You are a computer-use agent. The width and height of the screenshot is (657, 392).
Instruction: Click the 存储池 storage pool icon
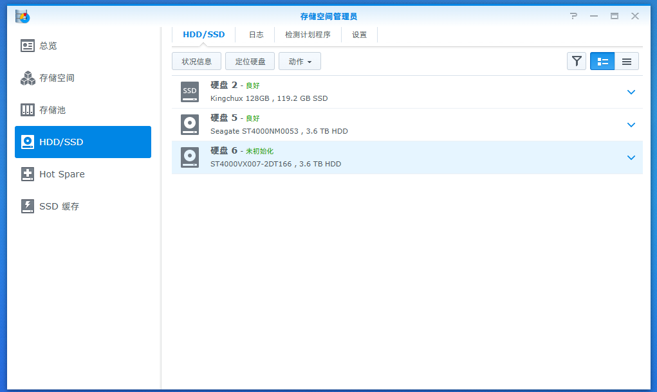(28, 110)
